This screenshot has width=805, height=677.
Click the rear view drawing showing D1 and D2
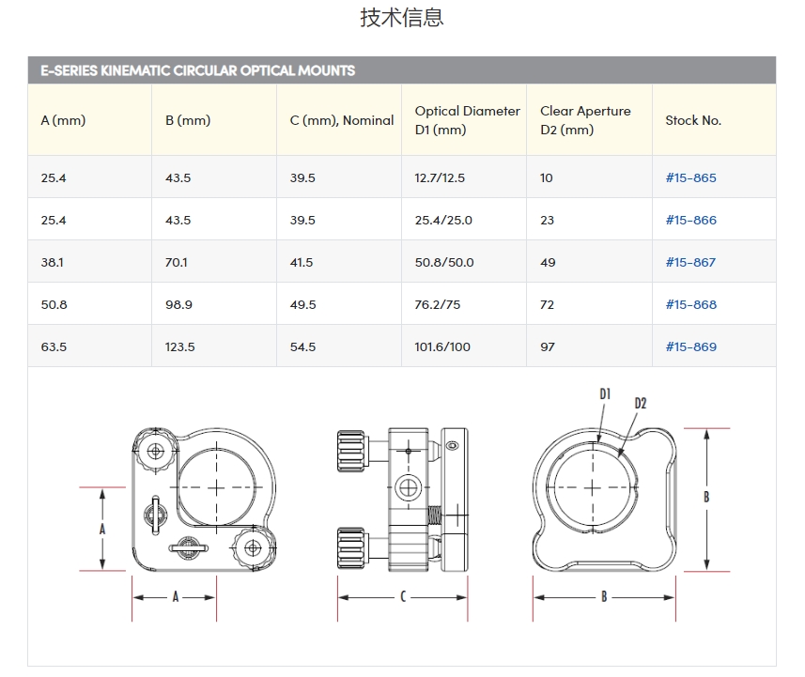pos(604,500)
